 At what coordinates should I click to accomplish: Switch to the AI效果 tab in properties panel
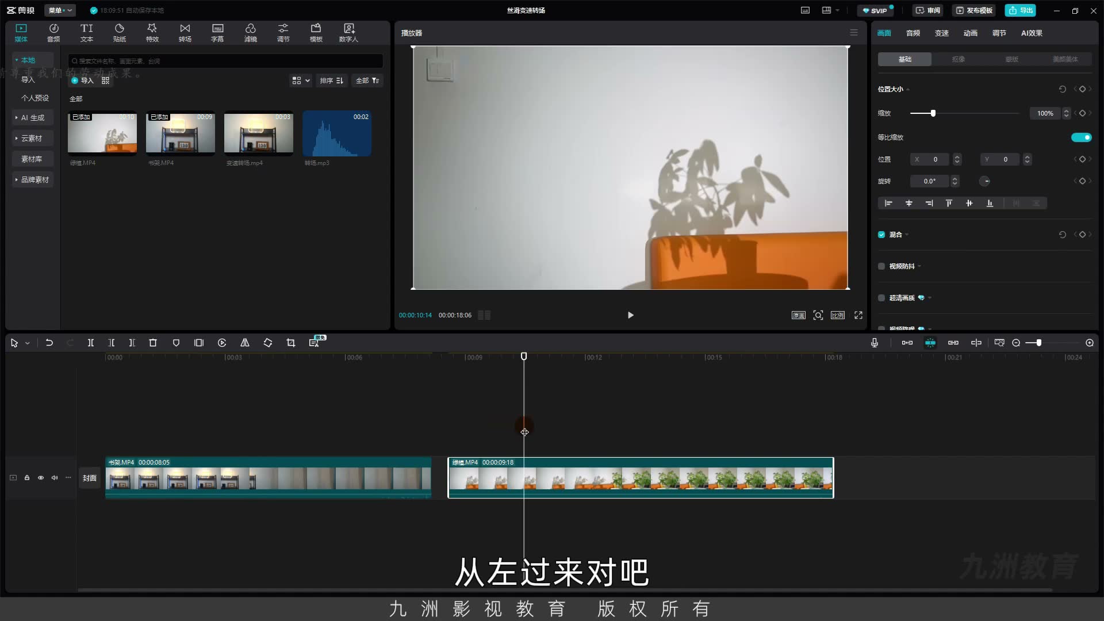[x=1032, y=33]
